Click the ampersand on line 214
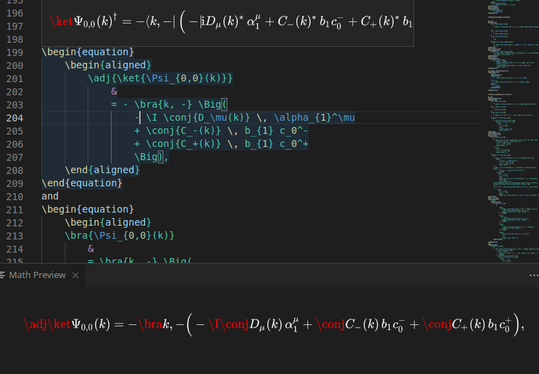Viewport: 539px width, 374px height. pyautogui.click(x=91, y=248)
